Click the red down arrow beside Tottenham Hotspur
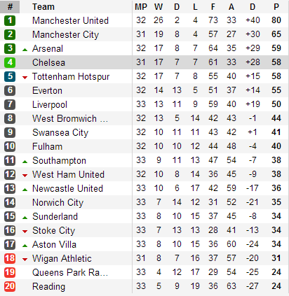 point(25,78)
